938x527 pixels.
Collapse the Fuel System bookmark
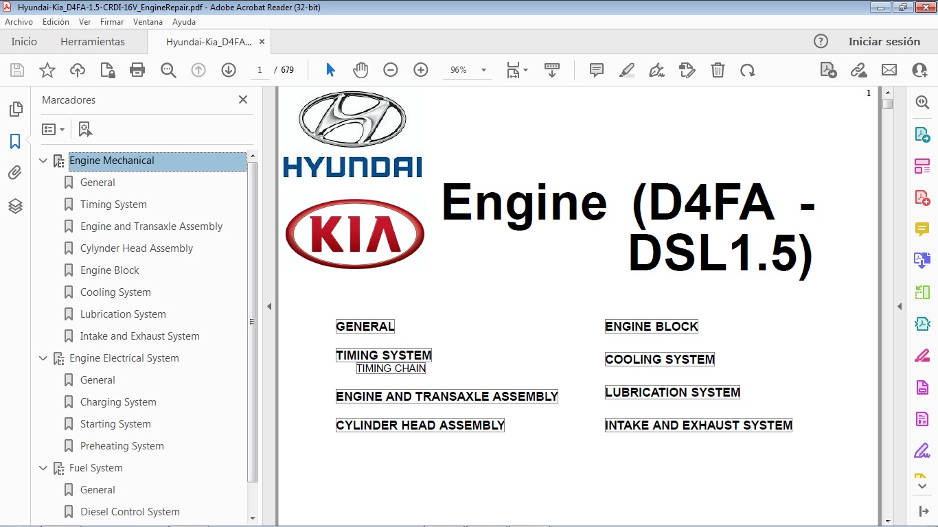[43, 467]
